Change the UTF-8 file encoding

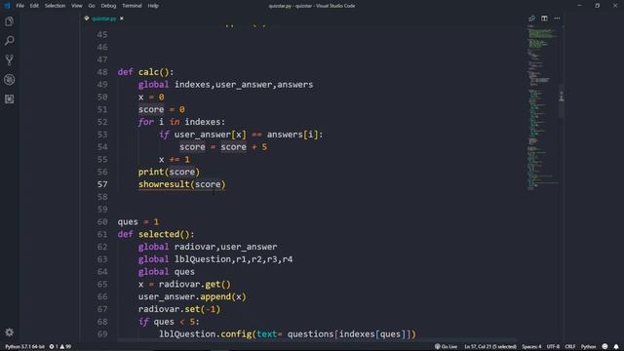[553, 347]
